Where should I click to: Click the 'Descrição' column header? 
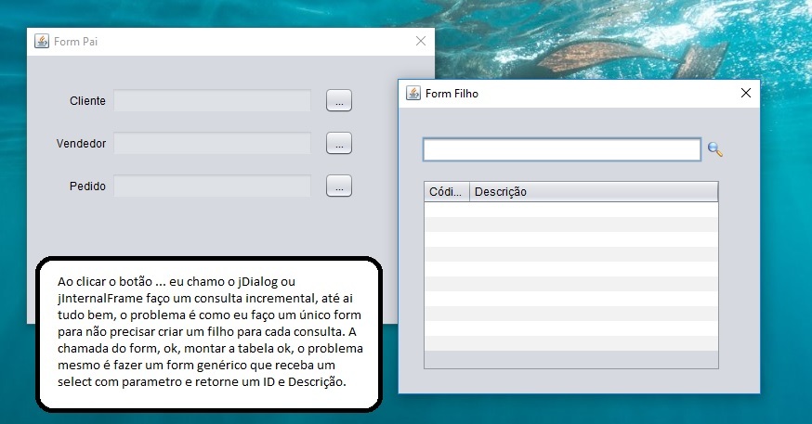point(594,192)
